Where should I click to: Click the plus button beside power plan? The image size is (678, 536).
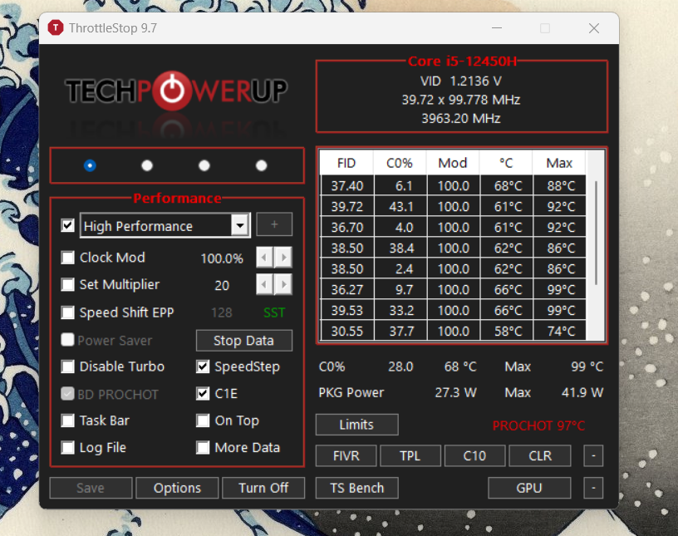click(274, 224)
